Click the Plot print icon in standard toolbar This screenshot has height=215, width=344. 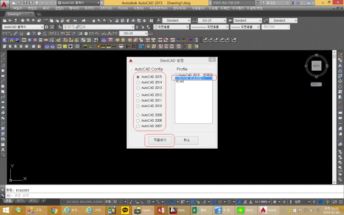pyautogui.click(x=23, y=21)
